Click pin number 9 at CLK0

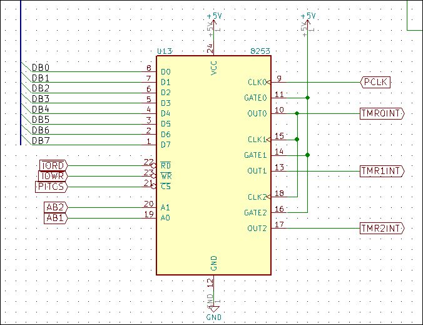click(x=279, y=78)
